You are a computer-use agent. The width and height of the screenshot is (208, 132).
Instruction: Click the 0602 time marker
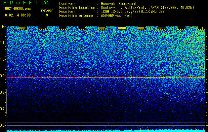point(43,28)
